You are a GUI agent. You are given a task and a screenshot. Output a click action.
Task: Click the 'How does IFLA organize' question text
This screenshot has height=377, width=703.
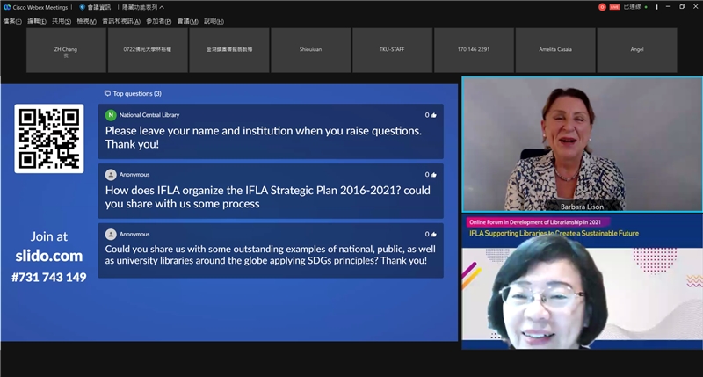click(x=268, y=197)
